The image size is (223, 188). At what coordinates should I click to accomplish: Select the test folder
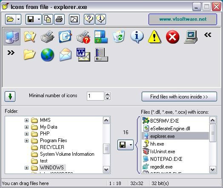coord(44,161)
